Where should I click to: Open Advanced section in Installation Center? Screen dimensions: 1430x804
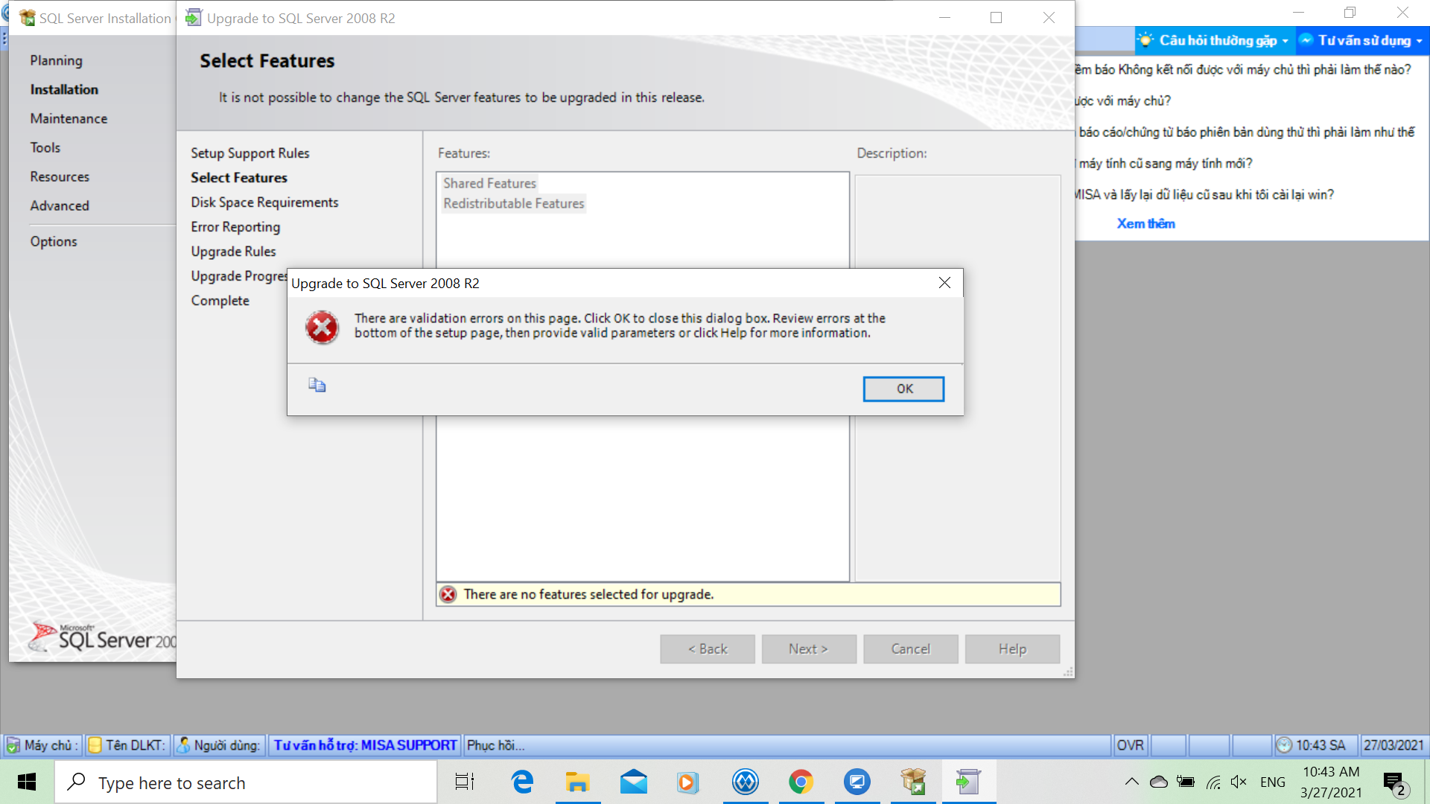pyautogui.click(x=60, y=205)
